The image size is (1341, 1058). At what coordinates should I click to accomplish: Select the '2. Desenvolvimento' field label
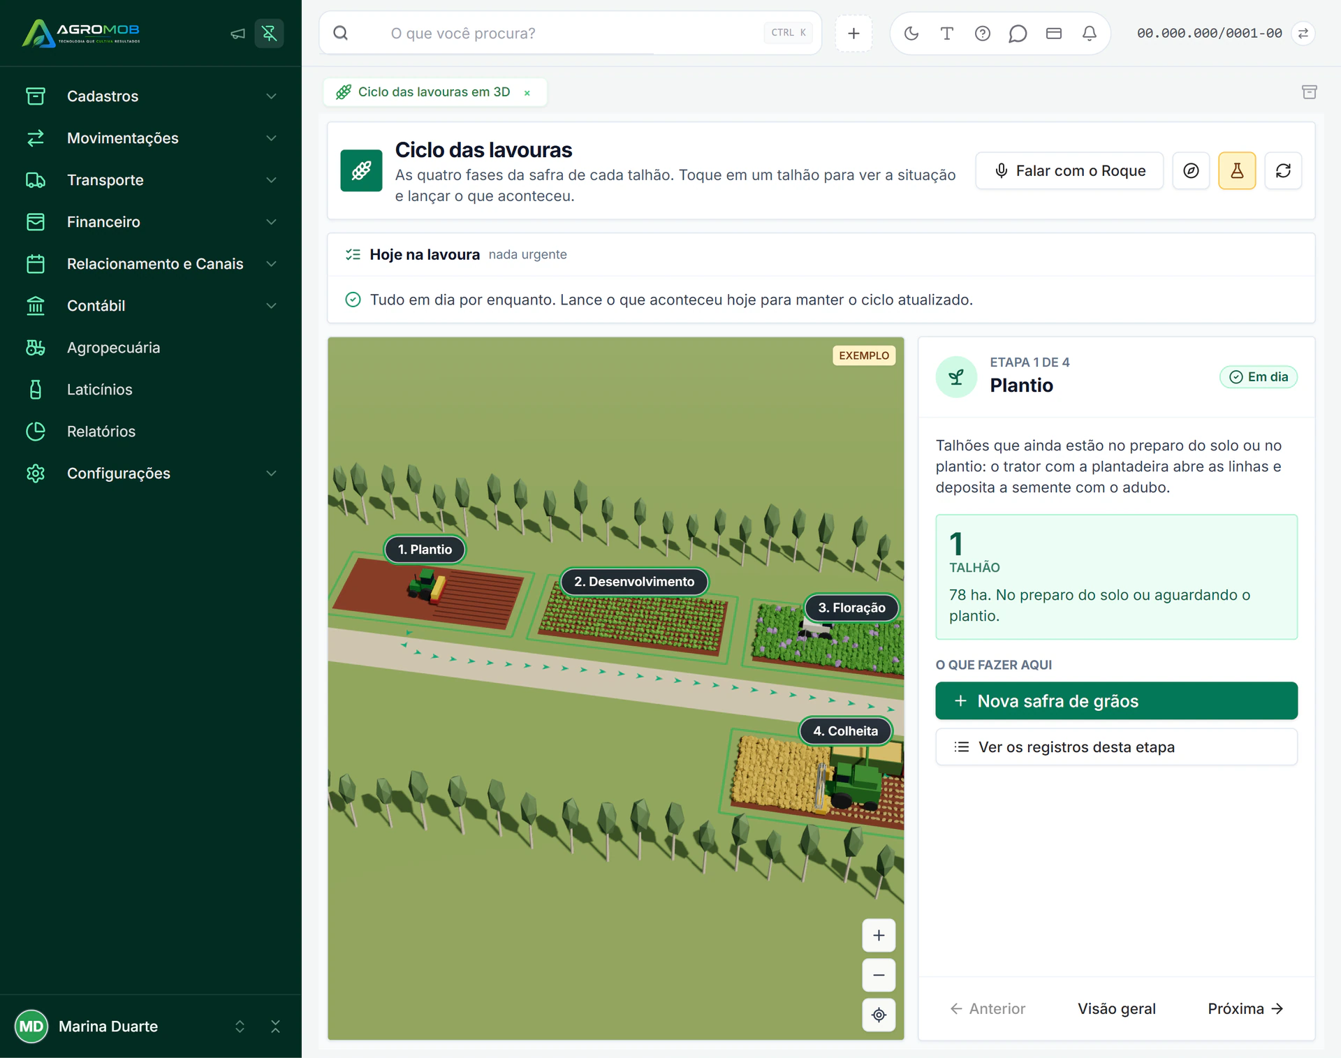coord(634,581)
